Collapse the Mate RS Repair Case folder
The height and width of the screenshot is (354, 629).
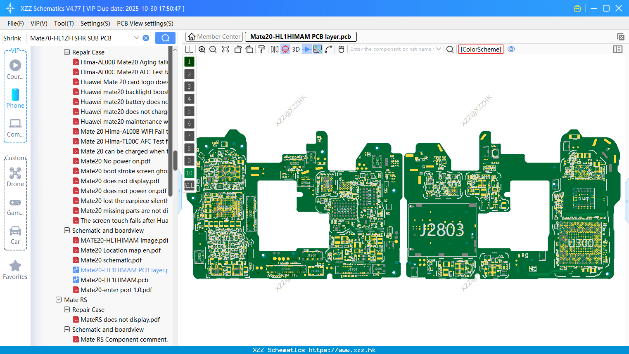pyautogui.click(x=67, y=310)
